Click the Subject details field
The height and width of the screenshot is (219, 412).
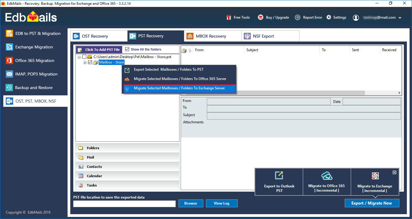tap(304, 116)
